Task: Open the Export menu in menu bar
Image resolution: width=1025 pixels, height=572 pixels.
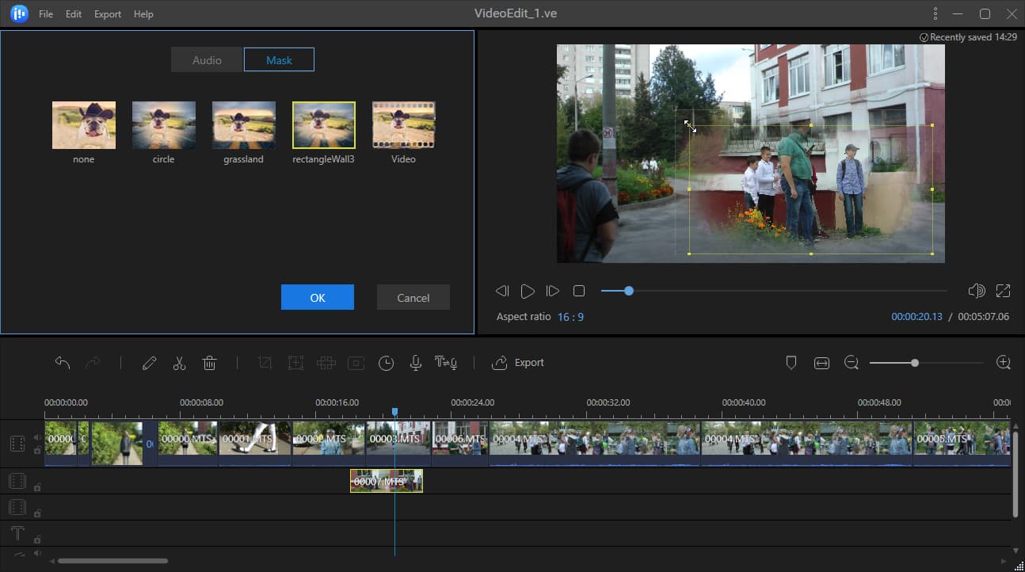Action: point(108,14)
